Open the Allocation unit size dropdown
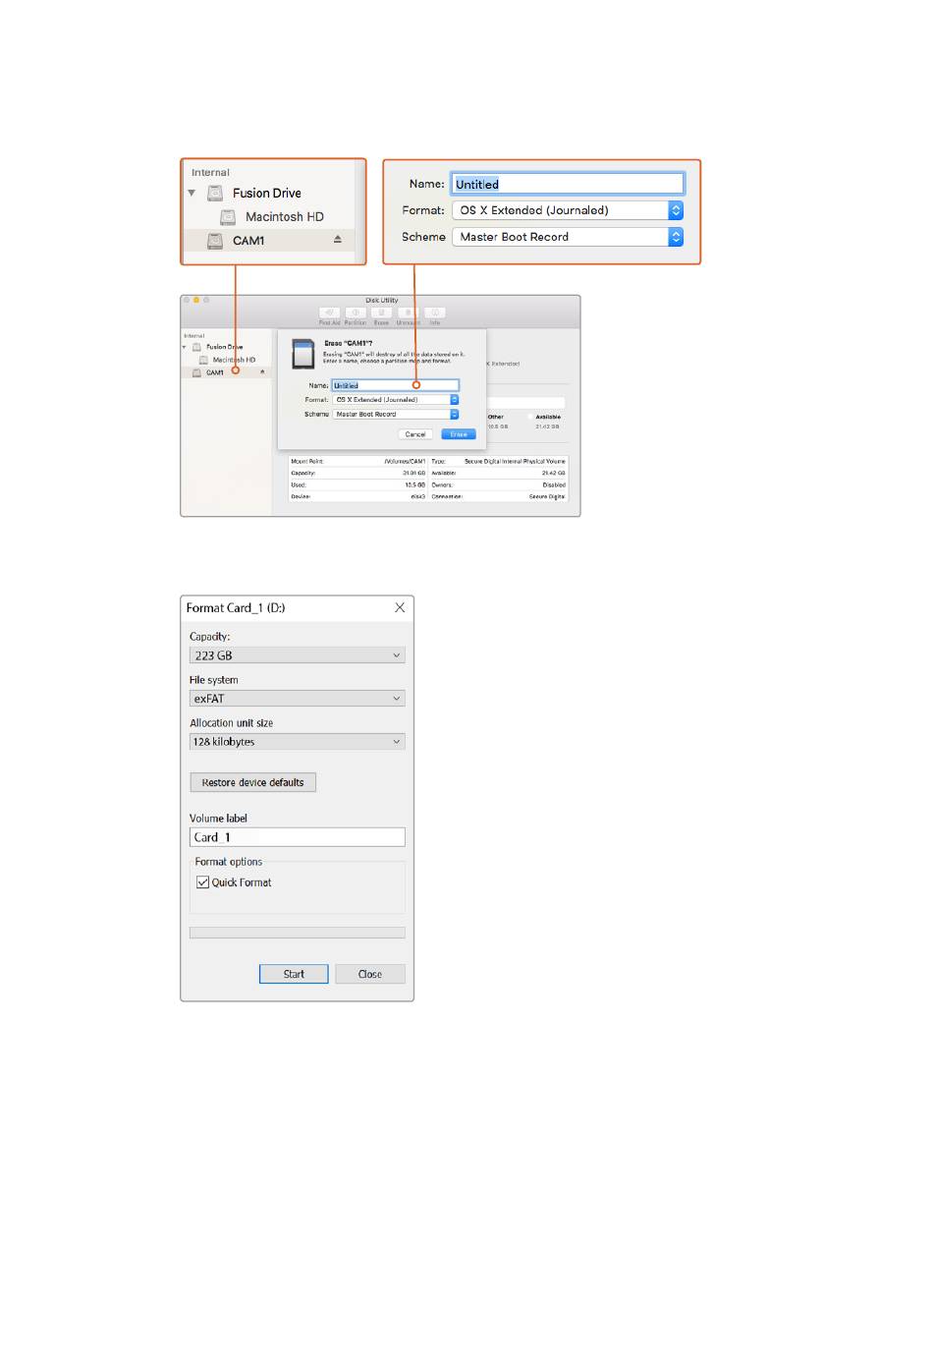 pyautogui.click(x=297, y=742)
